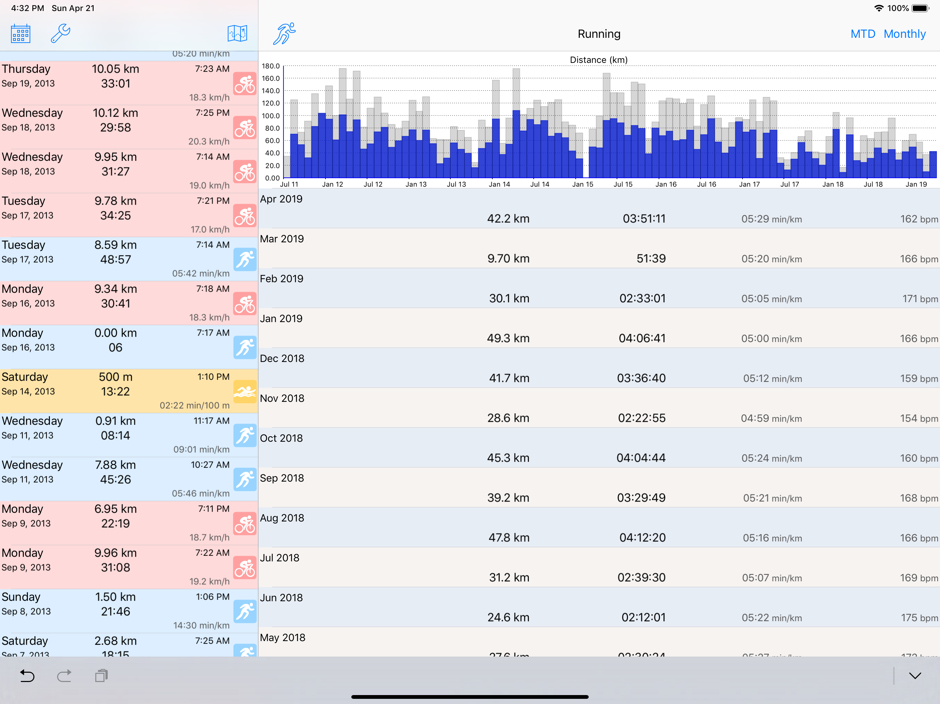This screenshot has height=704, width=940.
Task: Tap the Wi-Fi indicator in status bar
Action: click(x=878, y=8)
